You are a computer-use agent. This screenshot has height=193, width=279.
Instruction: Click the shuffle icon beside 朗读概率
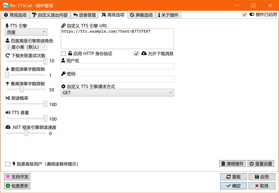8,98
